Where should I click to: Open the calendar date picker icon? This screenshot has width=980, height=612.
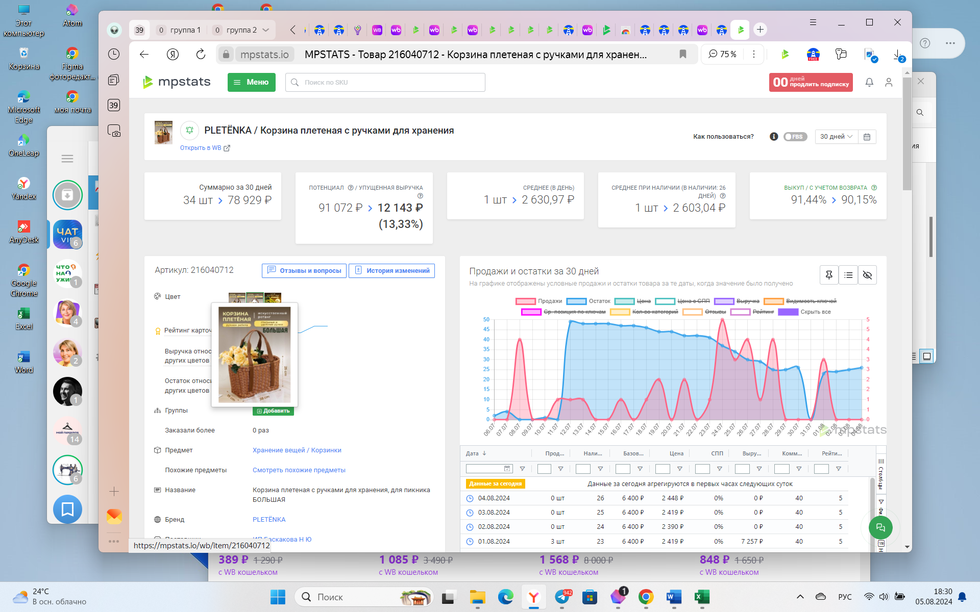click(867, 137)
